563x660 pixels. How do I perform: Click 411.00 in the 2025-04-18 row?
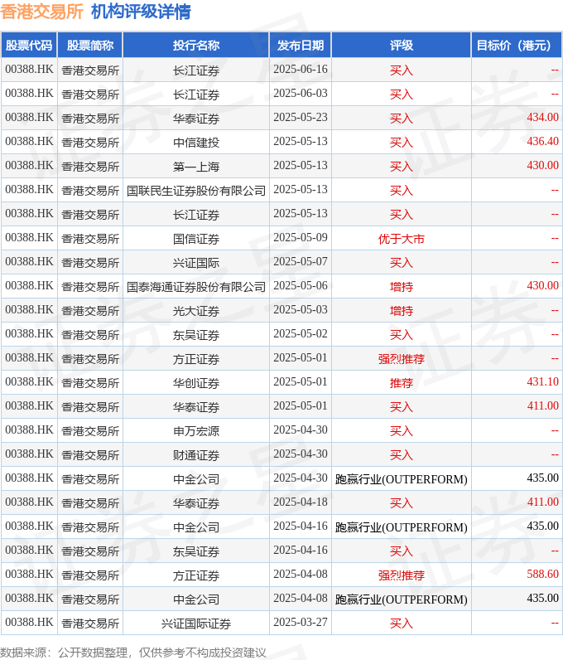point(542,502)
